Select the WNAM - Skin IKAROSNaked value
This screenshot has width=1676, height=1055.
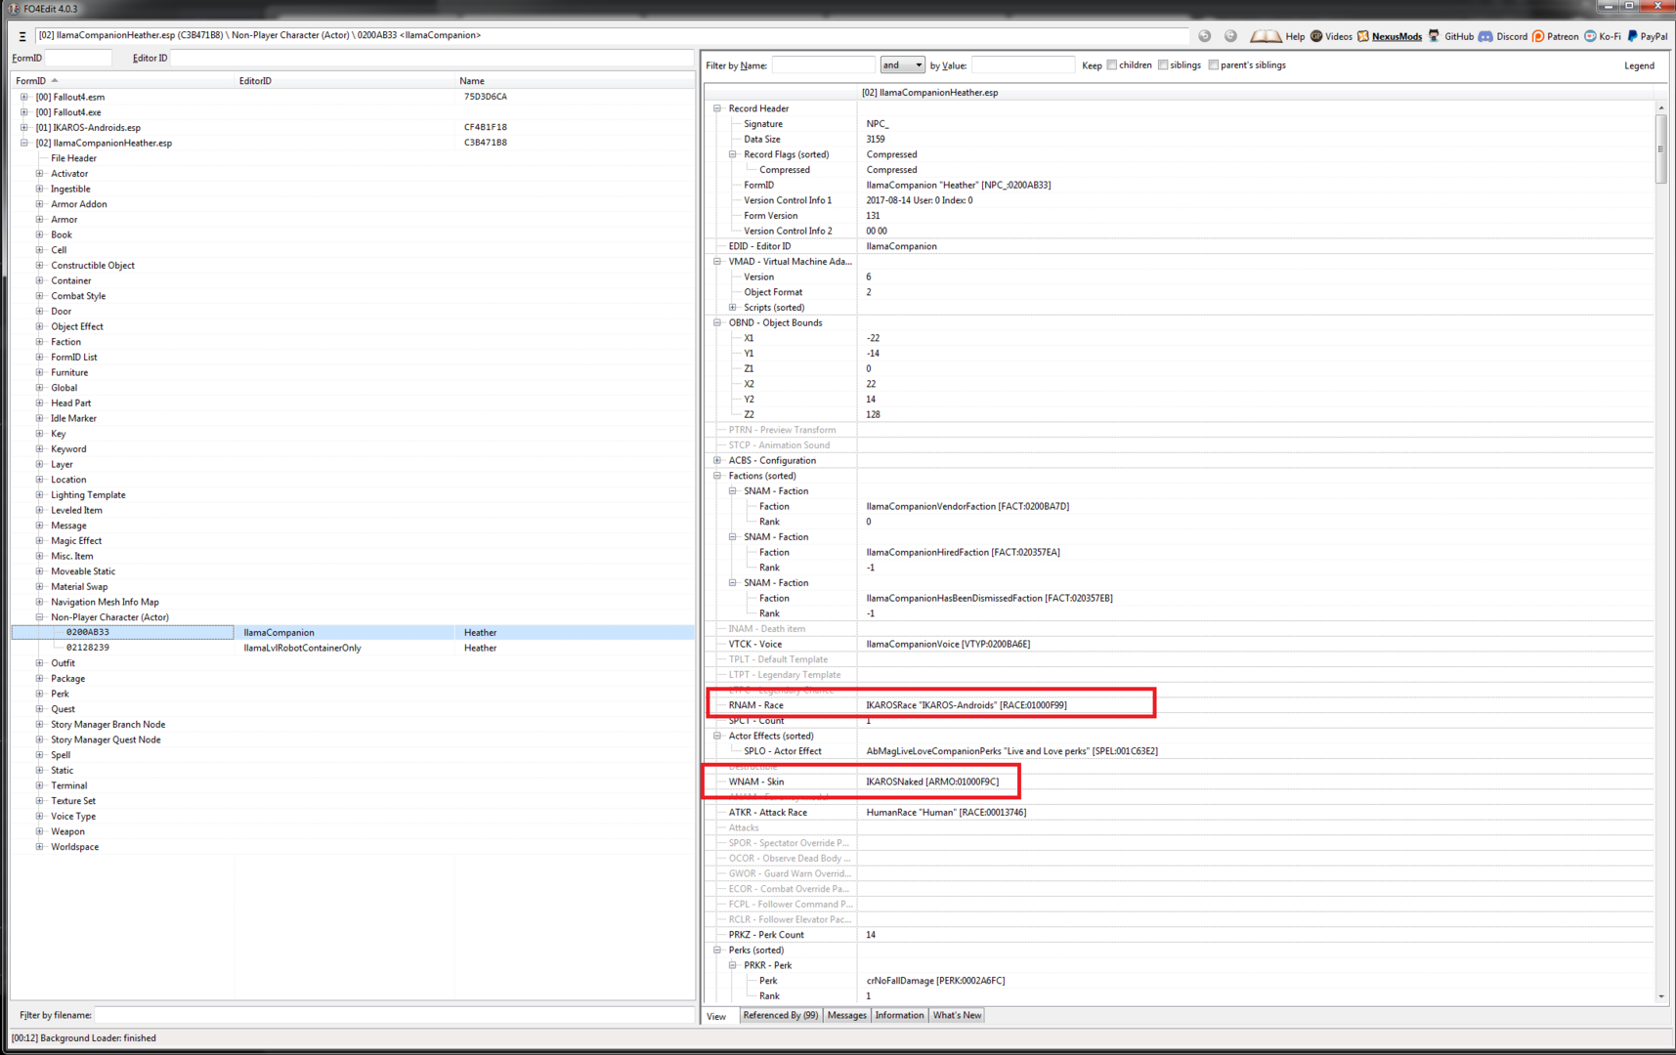(x=932, y=781)
